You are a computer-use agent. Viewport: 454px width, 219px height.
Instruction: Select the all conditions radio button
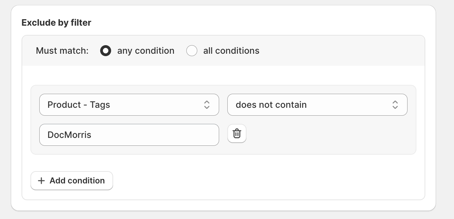192,51
